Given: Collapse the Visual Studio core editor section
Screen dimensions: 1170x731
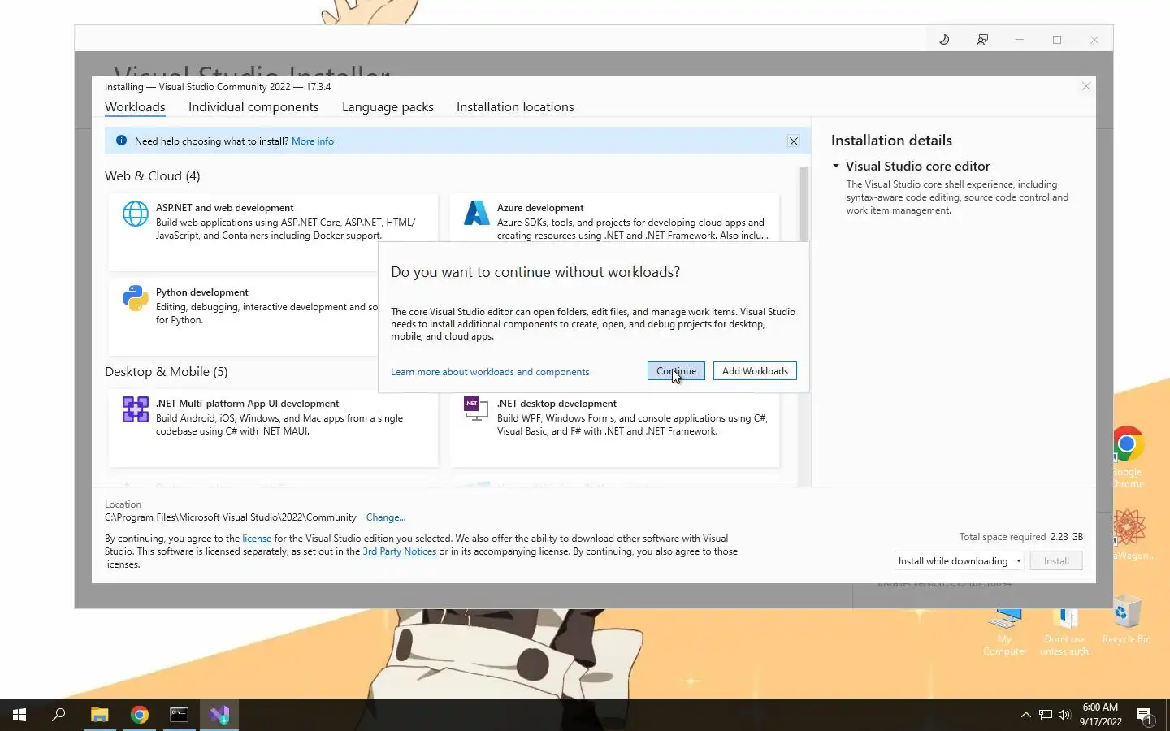Looking at the screenshot, I should (835, 166).
